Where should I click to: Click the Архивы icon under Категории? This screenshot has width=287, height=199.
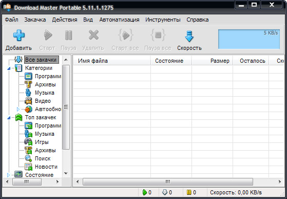click(x=28, y=84)
